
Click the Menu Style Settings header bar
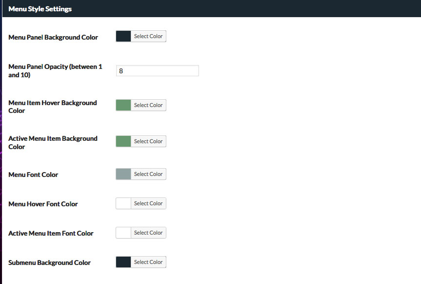click(212, 9)
